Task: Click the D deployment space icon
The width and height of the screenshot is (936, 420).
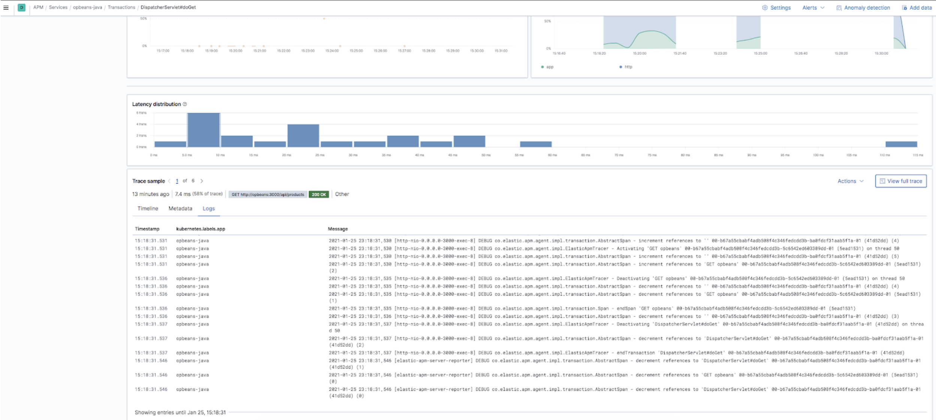Action: click(22, 7)
